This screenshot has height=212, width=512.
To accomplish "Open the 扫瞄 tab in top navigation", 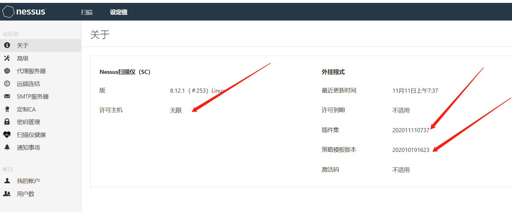I will point(87,12).
